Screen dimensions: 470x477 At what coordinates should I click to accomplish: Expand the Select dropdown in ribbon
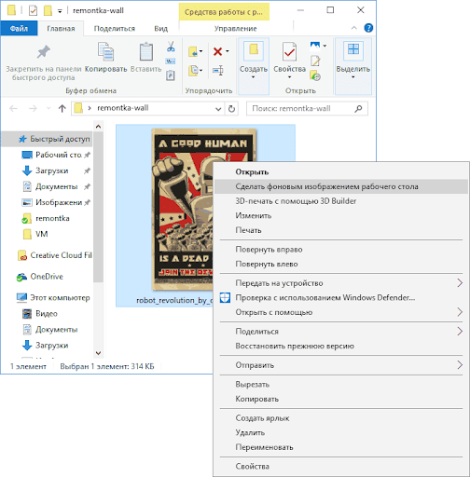(x=352, y=66)
